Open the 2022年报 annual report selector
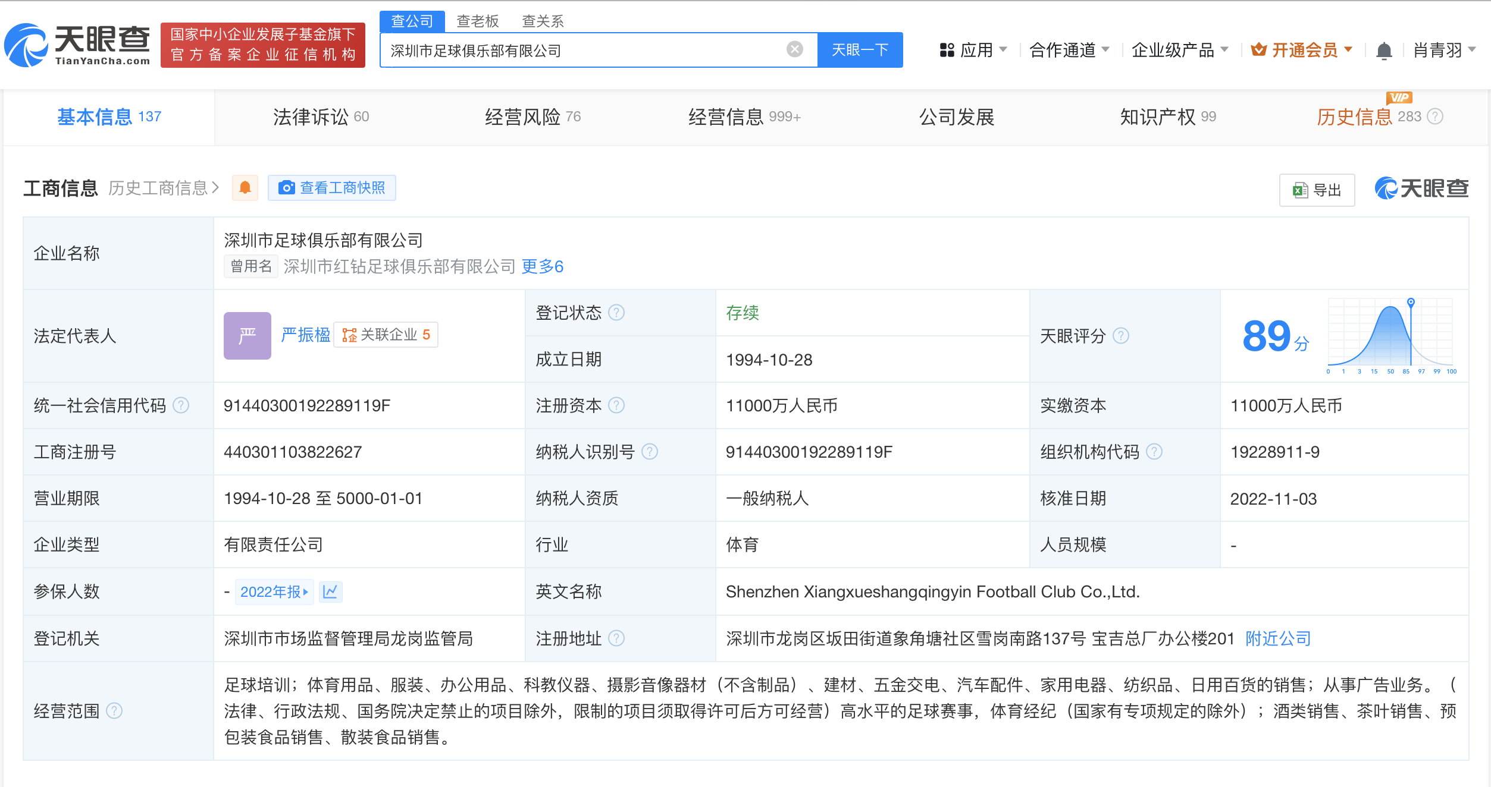1491x787 pixels. [274, 592]
